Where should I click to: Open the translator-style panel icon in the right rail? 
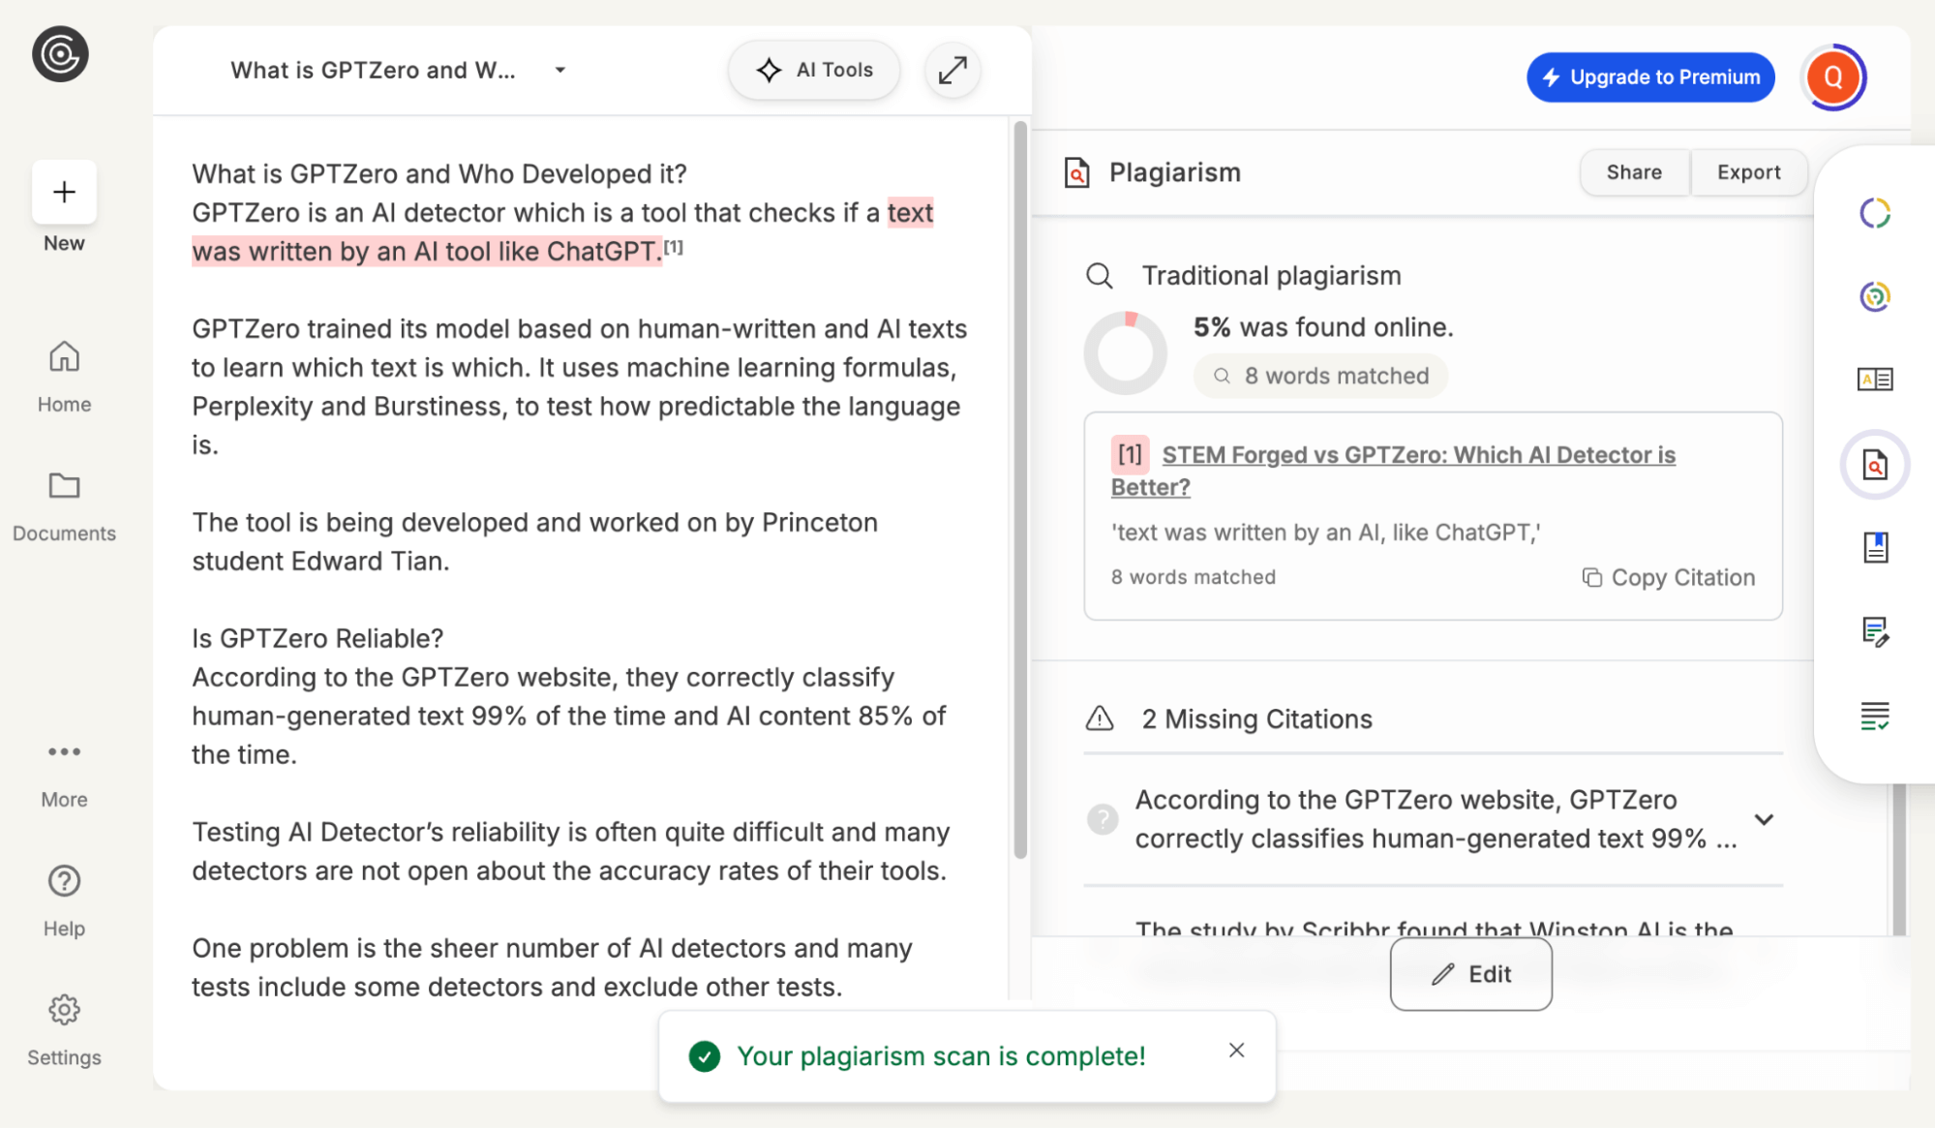coord(1875,380)
